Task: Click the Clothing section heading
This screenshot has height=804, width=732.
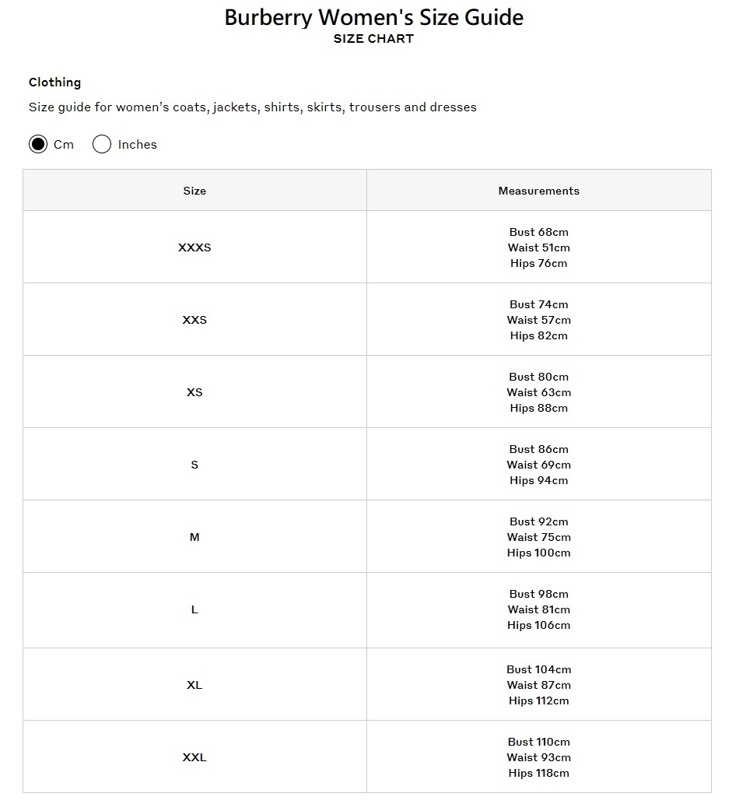Action: tap(54, 82)
